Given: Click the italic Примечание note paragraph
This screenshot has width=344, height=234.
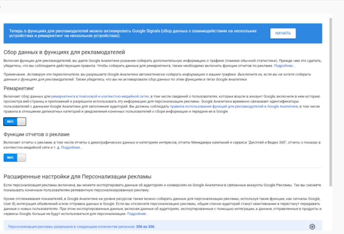Looking at the screenshot, I should pyautogui.click(x=158, y=77).
